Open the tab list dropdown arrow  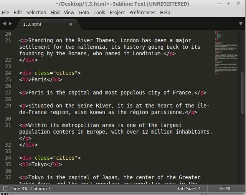point(241,24)
